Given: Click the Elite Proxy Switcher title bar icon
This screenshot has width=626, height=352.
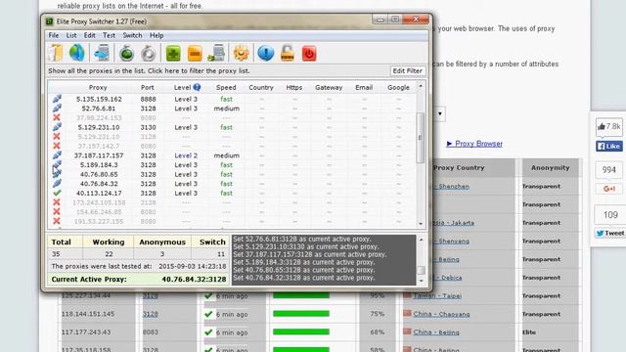Looking at the screenshot, I should click(x=50, y=22).
